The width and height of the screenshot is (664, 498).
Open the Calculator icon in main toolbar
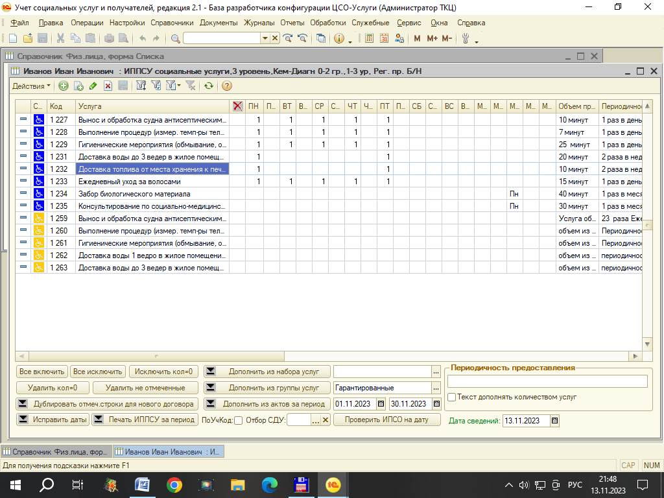point(370,38)
